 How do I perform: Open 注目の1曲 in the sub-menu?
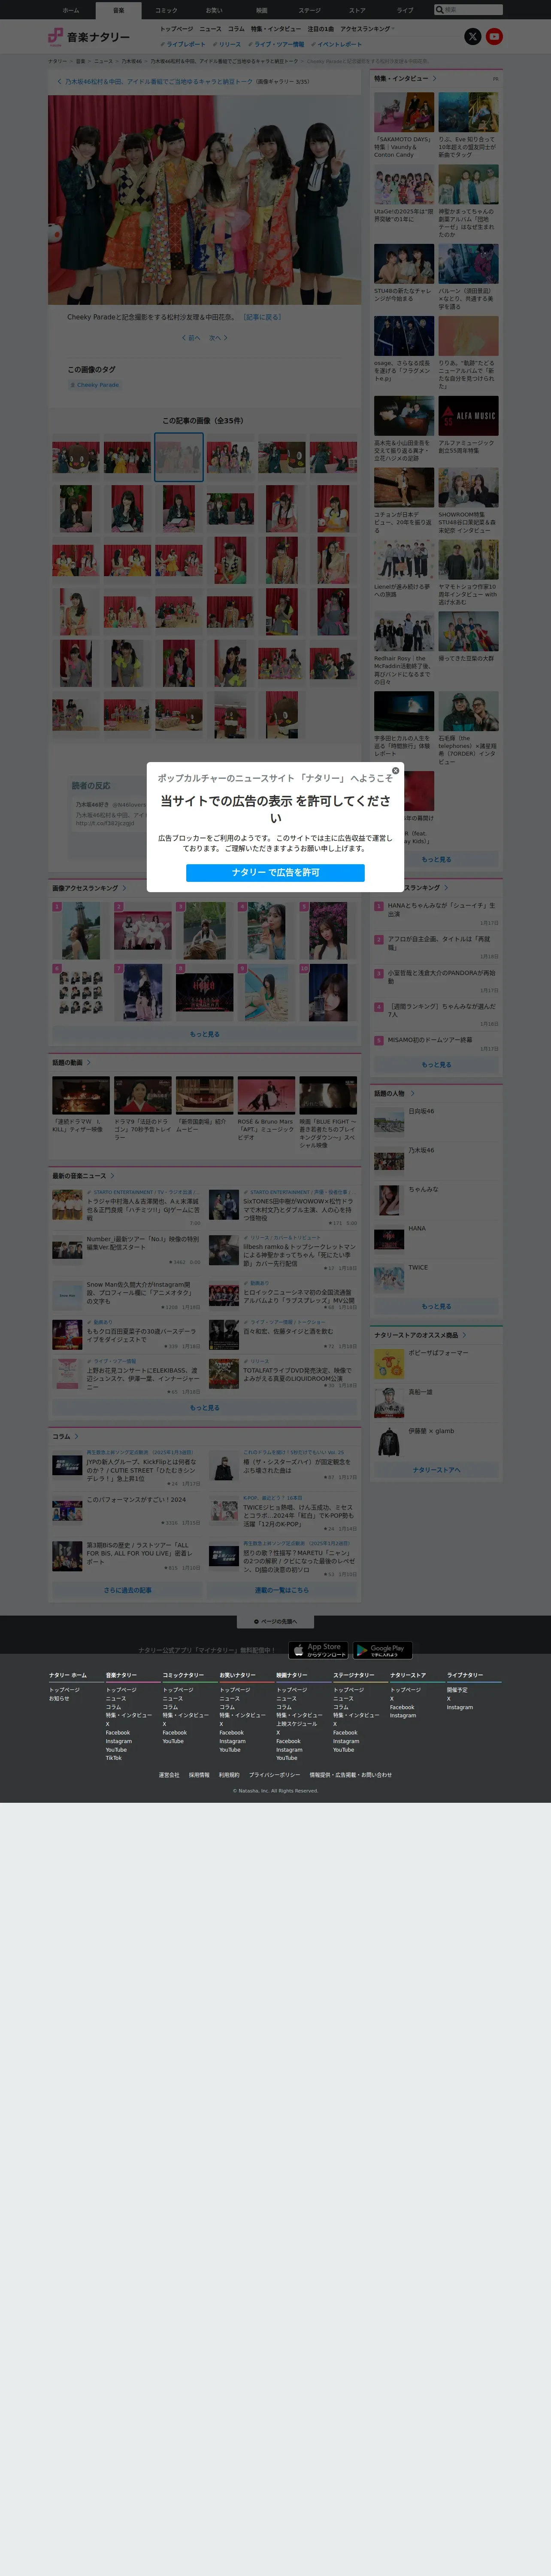point(321,29)
